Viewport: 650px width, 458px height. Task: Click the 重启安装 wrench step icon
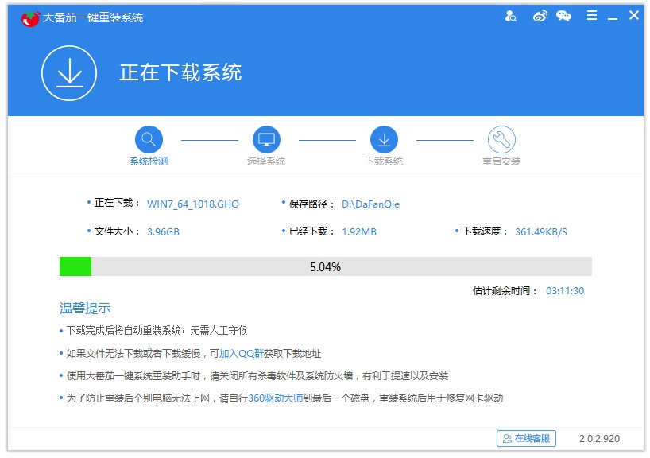coord(502,140)
